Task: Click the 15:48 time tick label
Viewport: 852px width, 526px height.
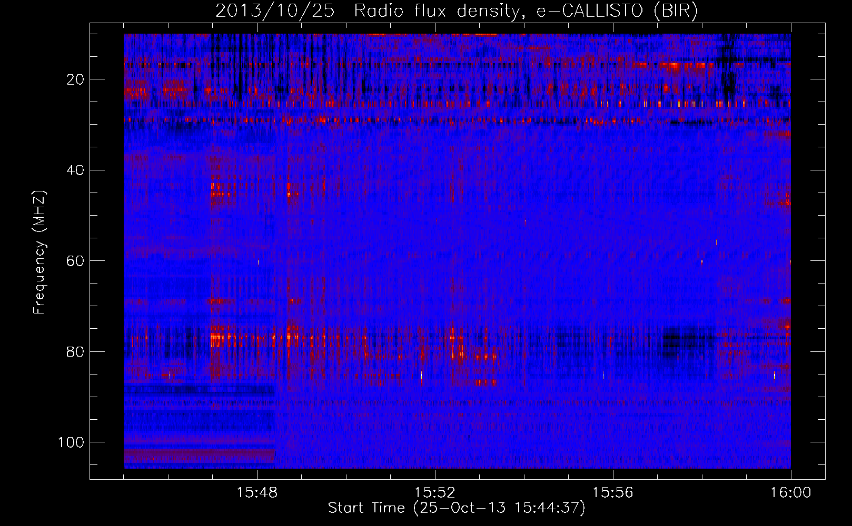Action: (x=257, y=492)
